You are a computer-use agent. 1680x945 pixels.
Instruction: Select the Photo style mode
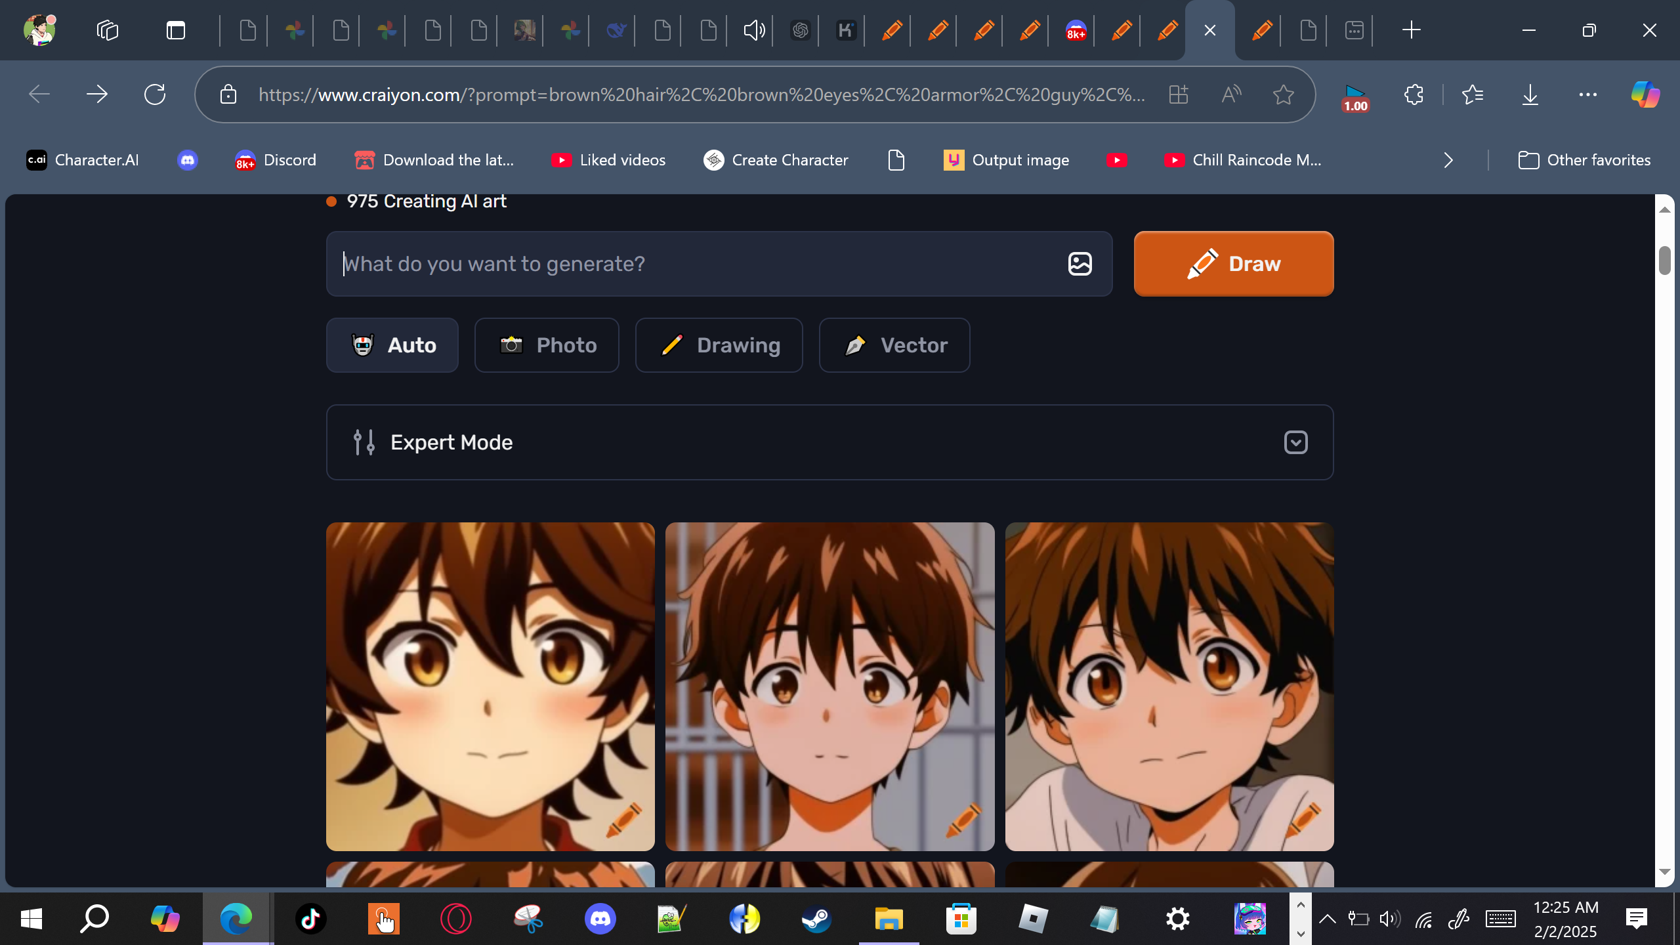click(547, 345)
